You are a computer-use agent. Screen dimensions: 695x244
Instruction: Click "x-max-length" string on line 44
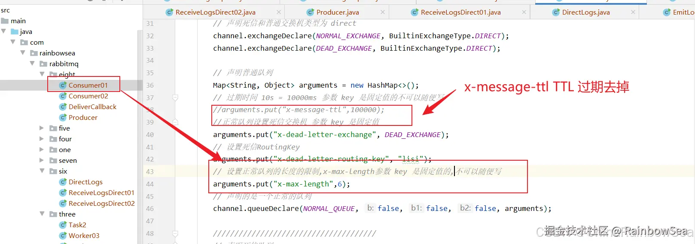(303, 184)
